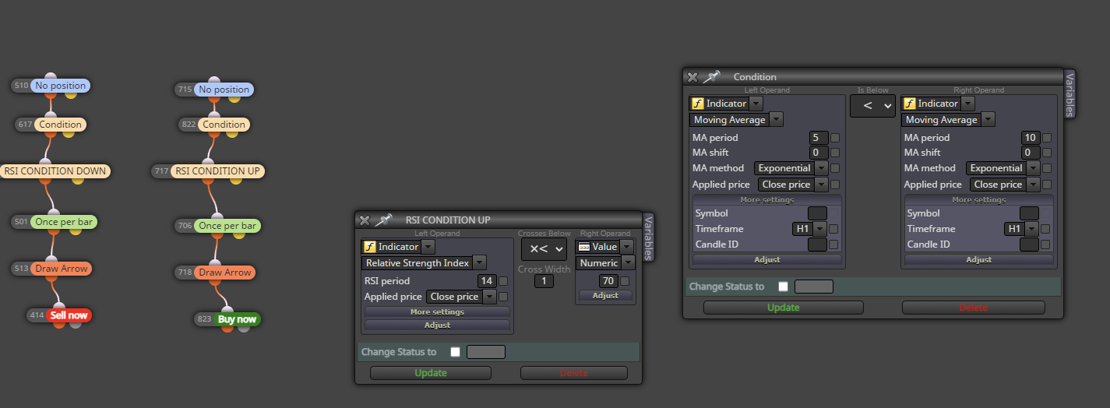Click yellow output dot of RSI CONDITION DOWN
The image size is (1110, 408).
coord(77,180)
